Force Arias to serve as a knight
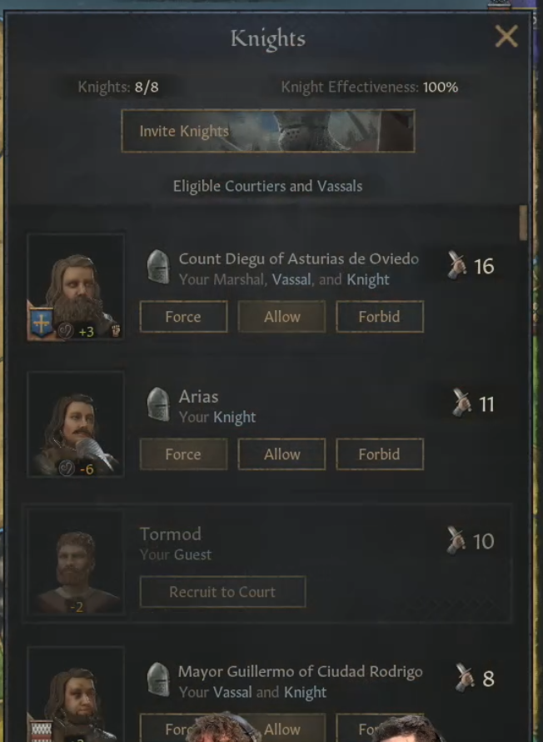Viewport: 543px width, 742px height. [x=182, y=454]
